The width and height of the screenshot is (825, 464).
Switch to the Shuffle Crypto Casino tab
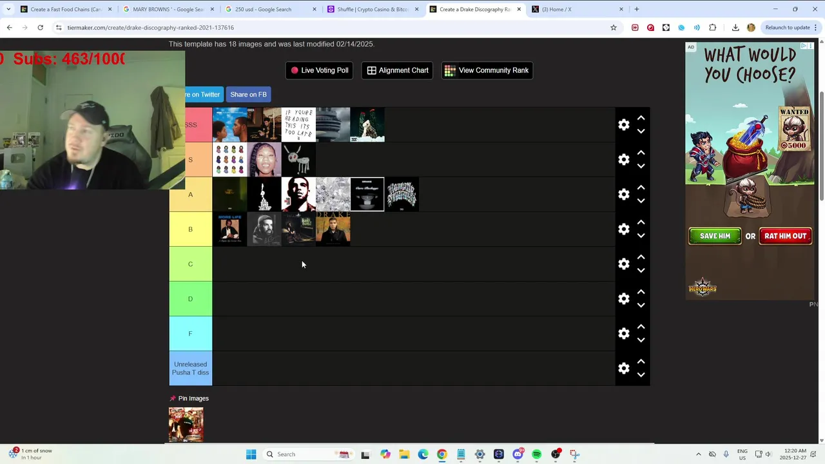point(373,9)
